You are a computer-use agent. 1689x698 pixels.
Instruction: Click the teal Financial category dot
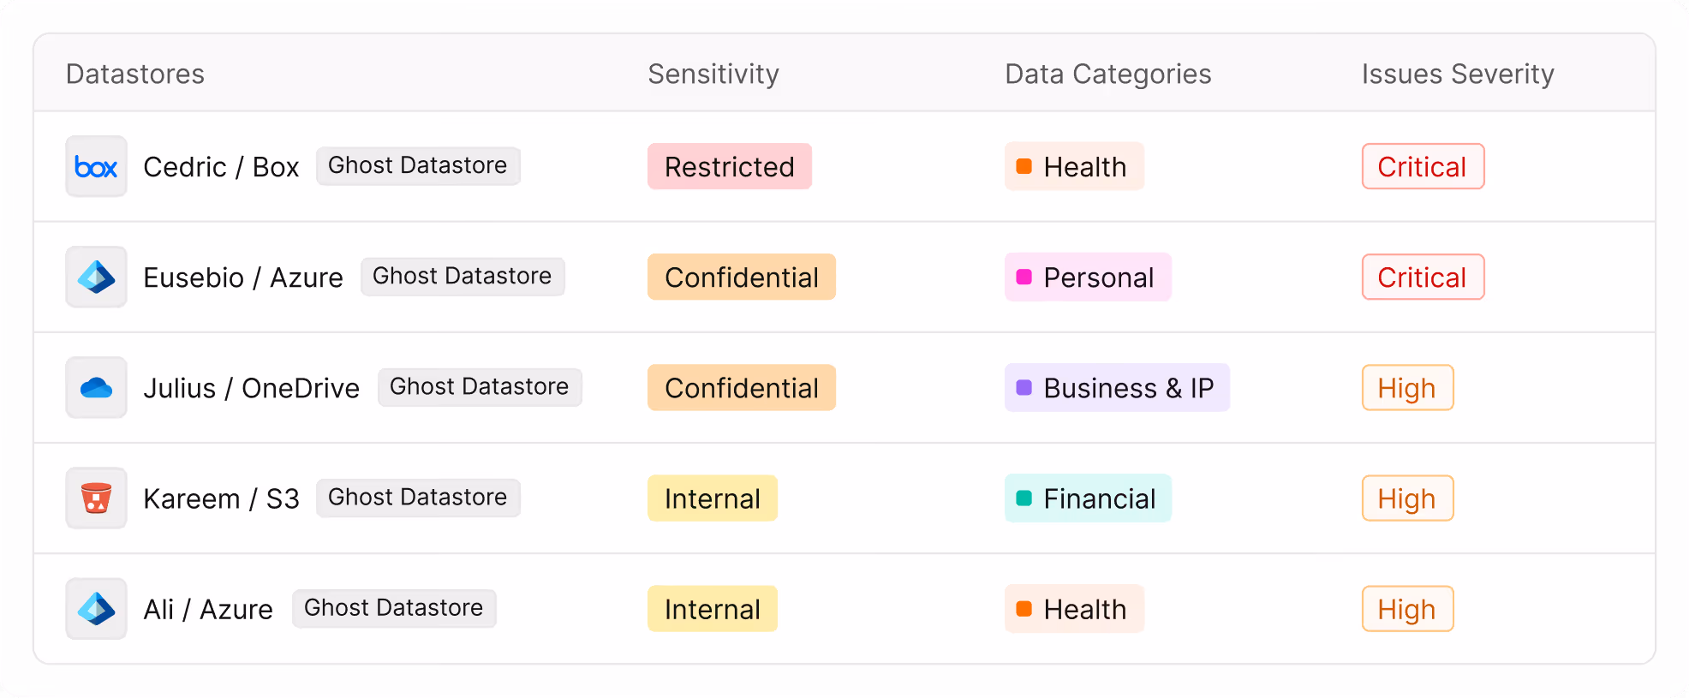tap(1024, 498)
